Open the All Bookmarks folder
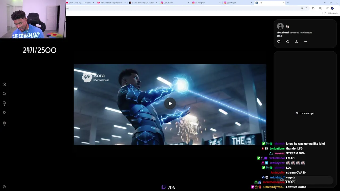This screenshot has height=191, width=340. (x=331, y=13)
